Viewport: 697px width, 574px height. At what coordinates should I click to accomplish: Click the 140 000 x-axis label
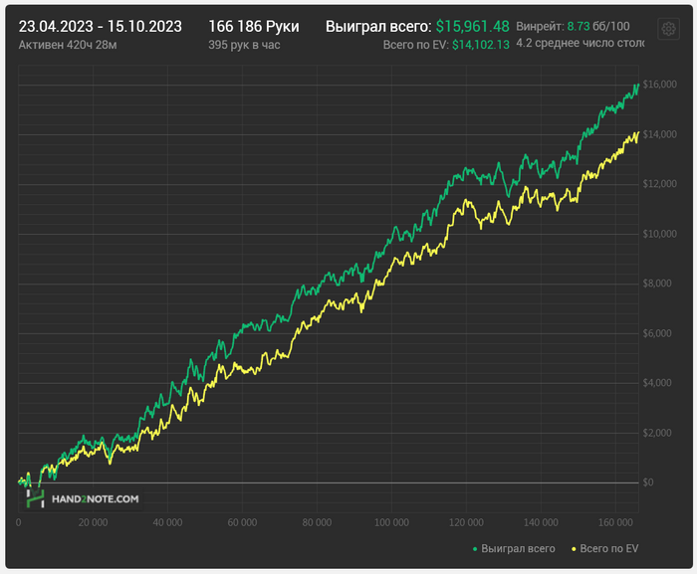coord(541,522)
